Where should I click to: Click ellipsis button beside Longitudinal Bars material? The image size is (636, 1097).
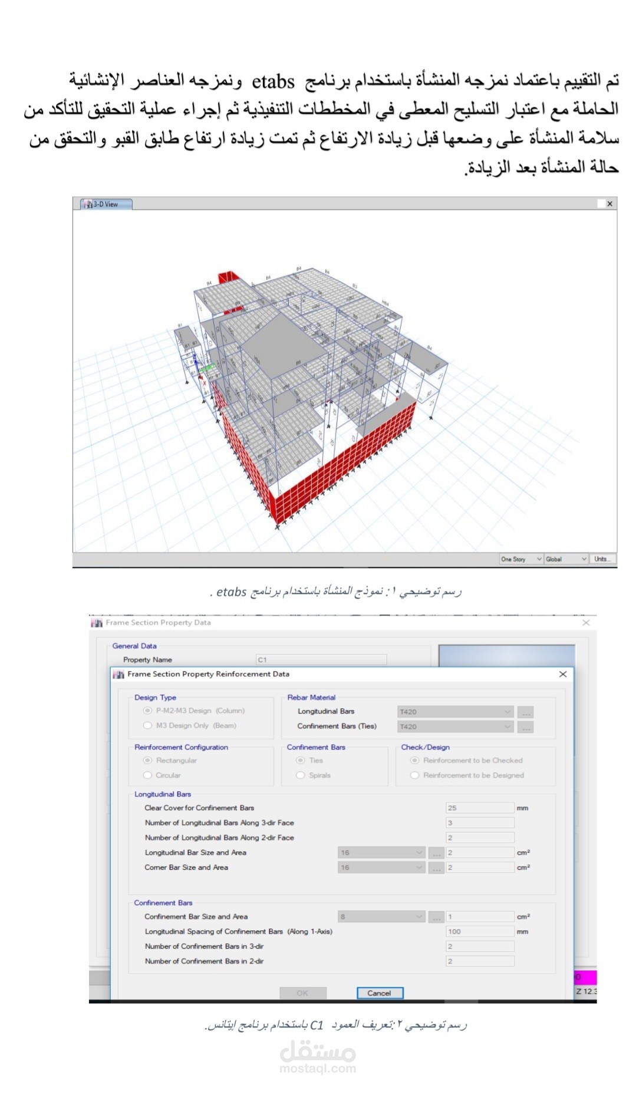[x=526, y=712]
